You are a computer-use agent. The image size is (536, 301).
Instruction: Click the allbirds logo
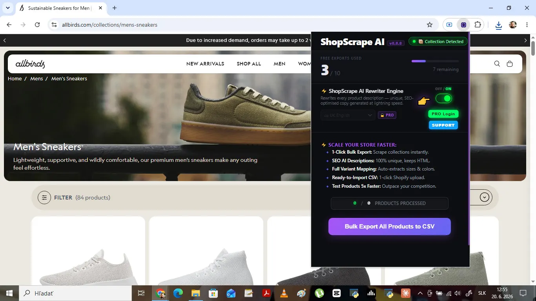click(x=30, y=64)
